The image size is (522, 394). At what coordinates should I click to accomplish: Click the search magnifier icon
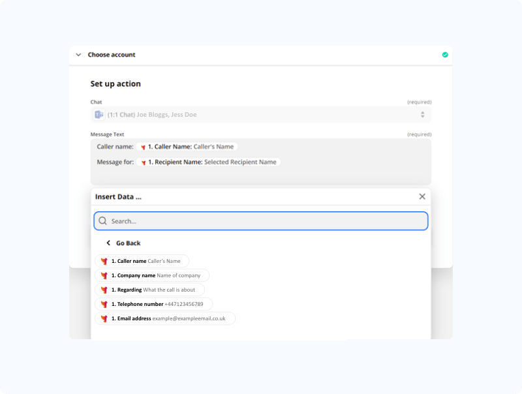click(103, 221)
